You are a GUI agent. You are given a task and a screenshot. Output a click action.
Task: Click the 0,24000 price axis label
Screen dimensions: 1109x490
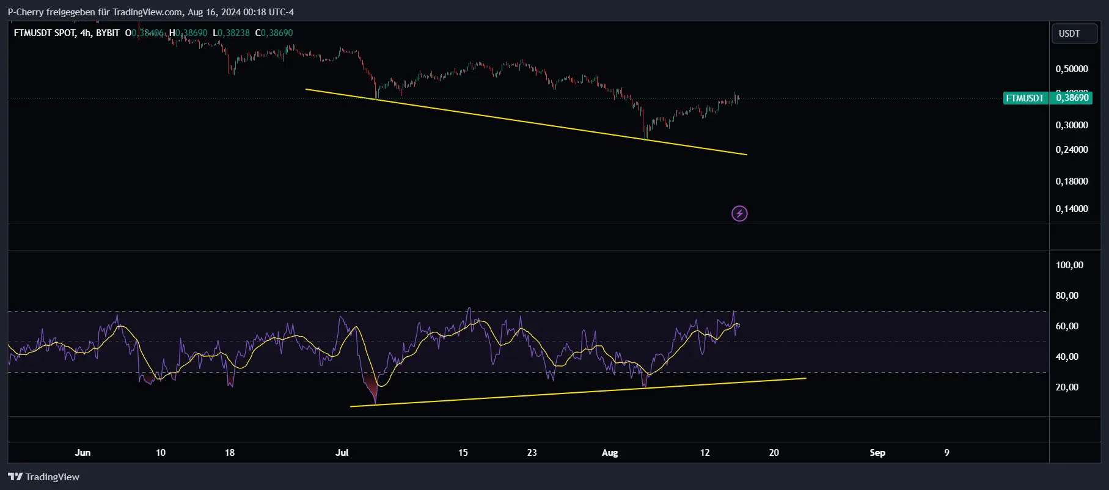click(x=1072, y=150)
